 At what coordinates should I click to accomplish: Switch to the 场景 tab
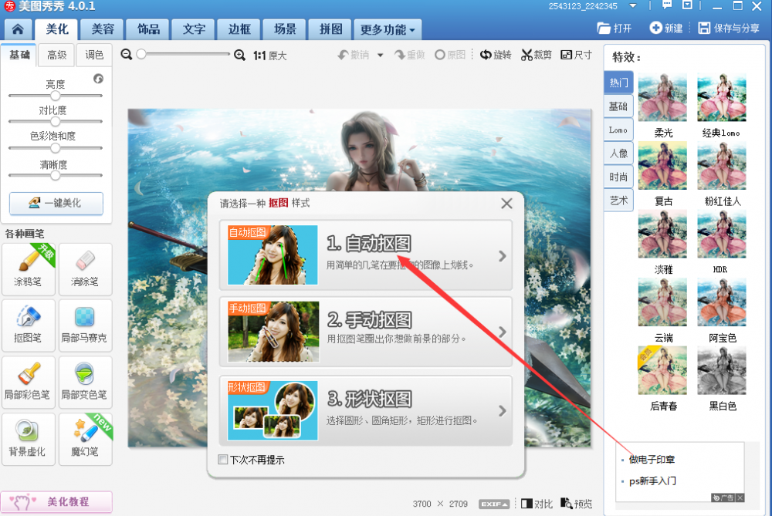285,29
